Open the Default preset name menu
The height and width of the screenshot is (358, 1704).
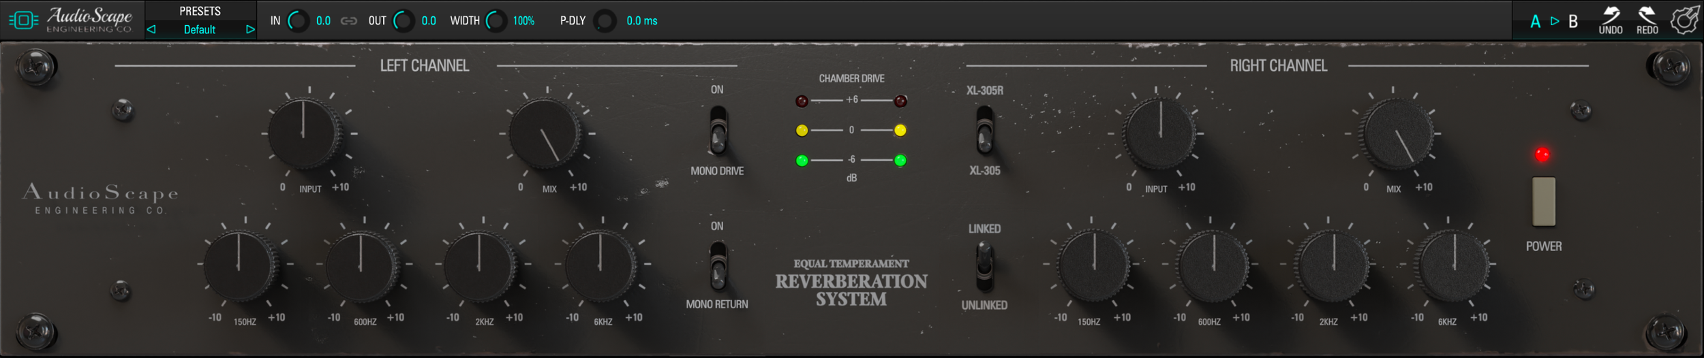pos(200,29)
